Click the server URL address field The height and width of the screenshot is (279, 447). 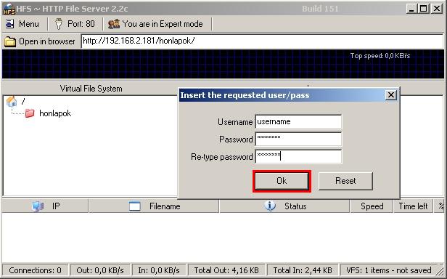(x=262, y=41)
